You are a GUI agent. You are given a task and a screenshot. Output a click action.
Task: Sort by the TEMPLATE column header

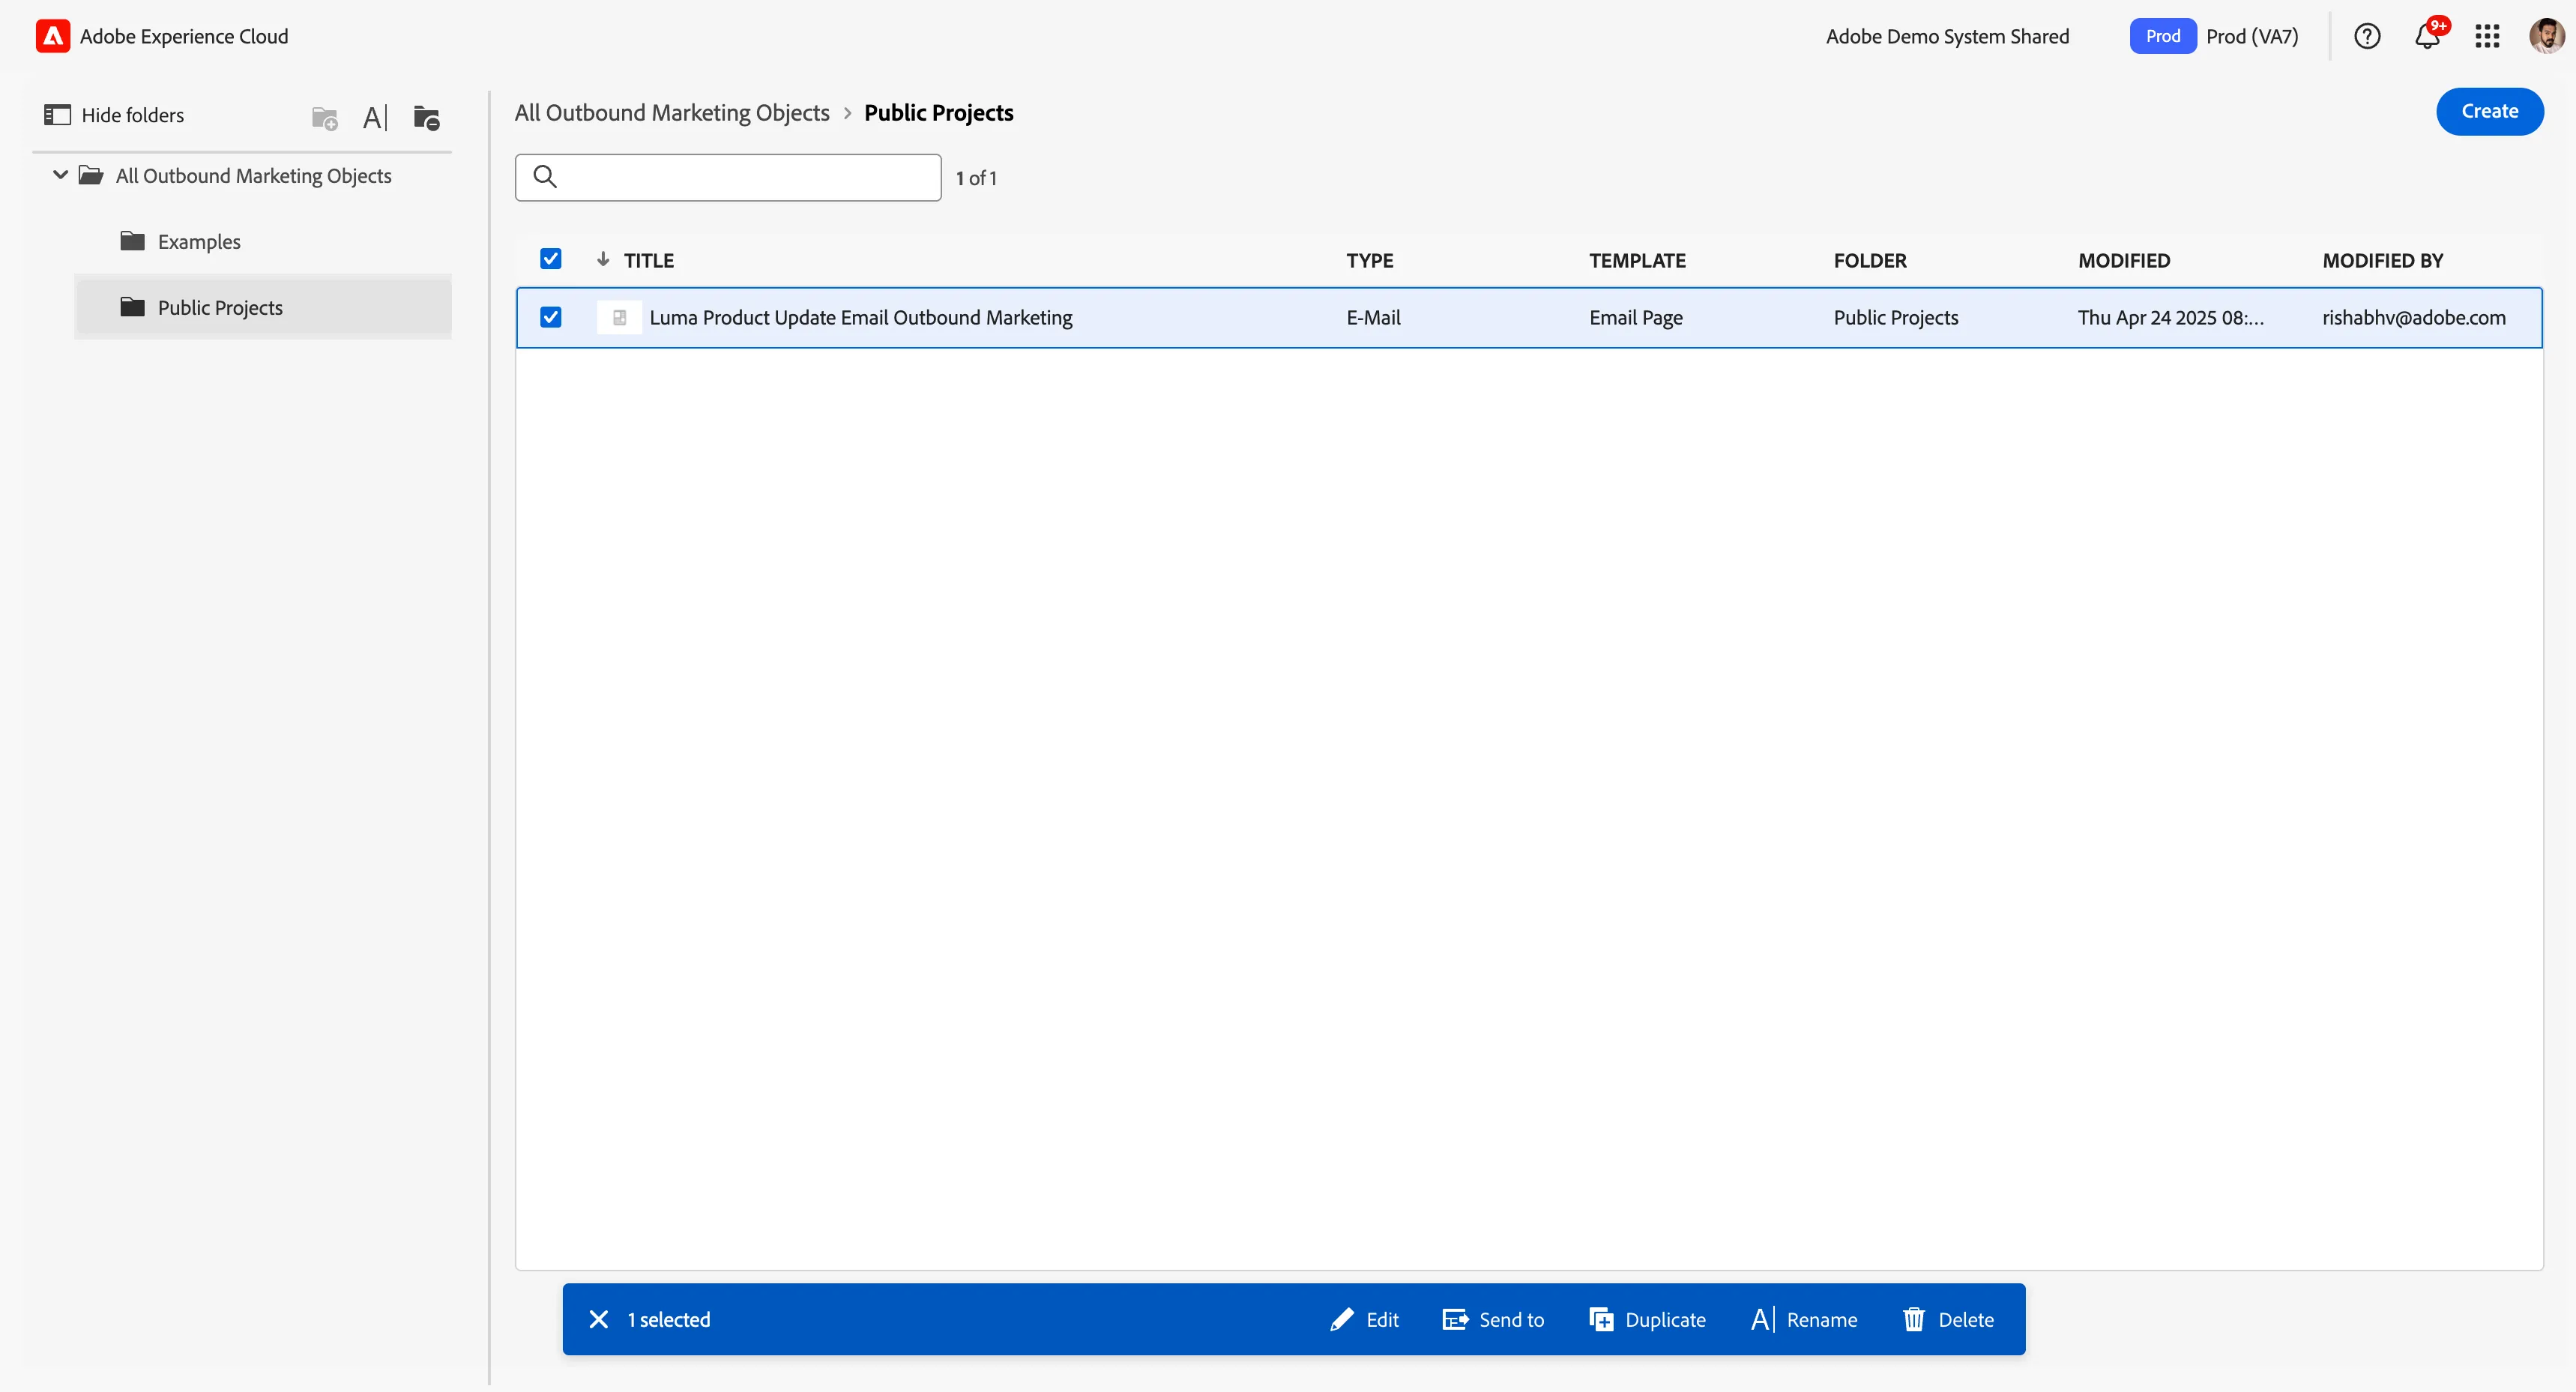(1637, 260)
